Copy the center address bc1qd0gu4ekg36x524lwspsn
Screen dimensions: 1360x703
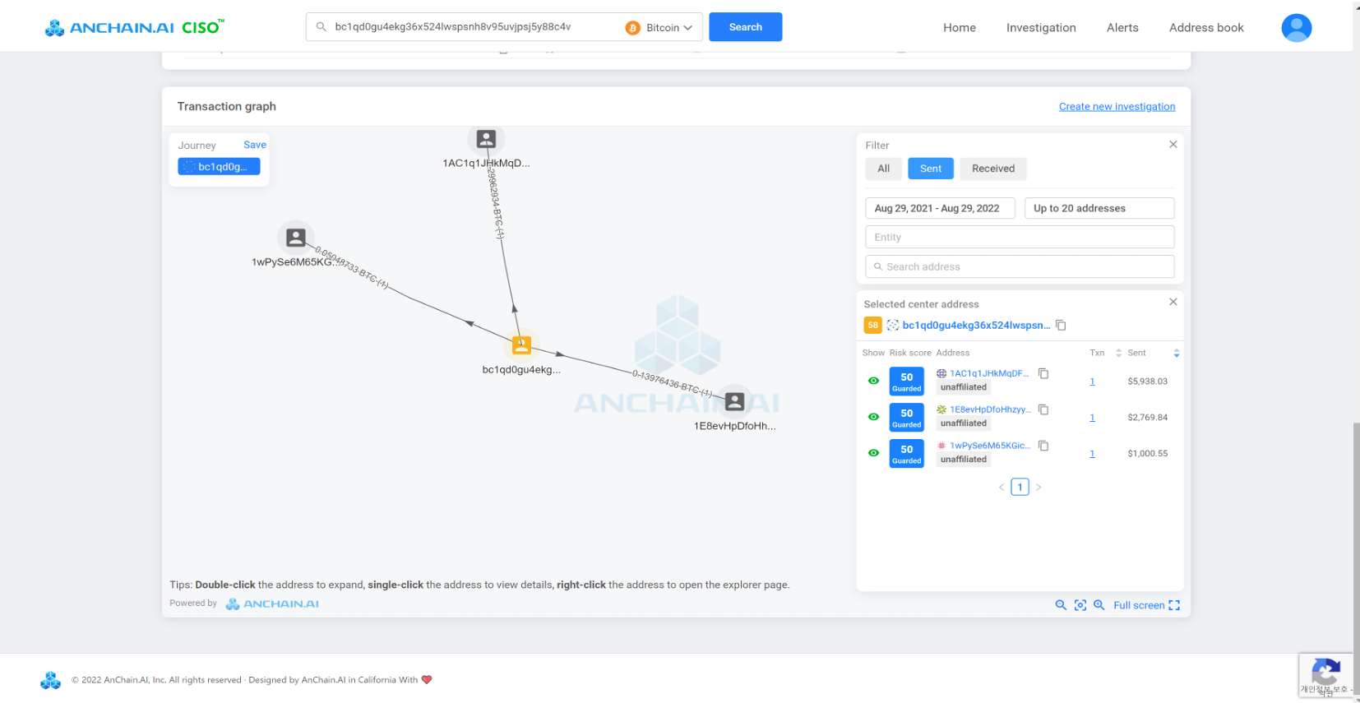(1062, 326)
